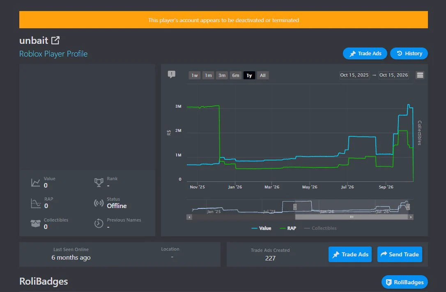Click the unbait username heading

[x=34, y=41]
